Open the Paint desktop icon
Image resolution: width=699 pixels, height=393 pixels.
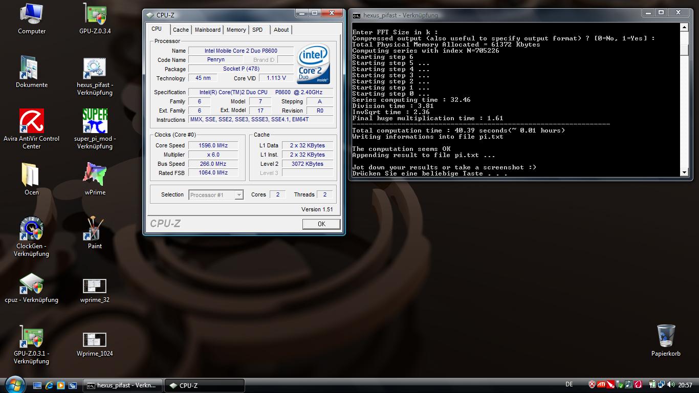click(95, 233)
